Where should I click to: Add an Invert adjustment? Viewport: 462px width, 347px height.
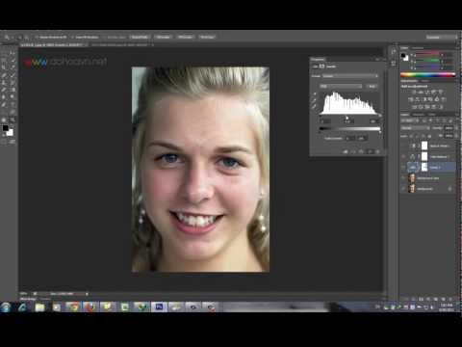pyautogui.click(x=414, y=107)
